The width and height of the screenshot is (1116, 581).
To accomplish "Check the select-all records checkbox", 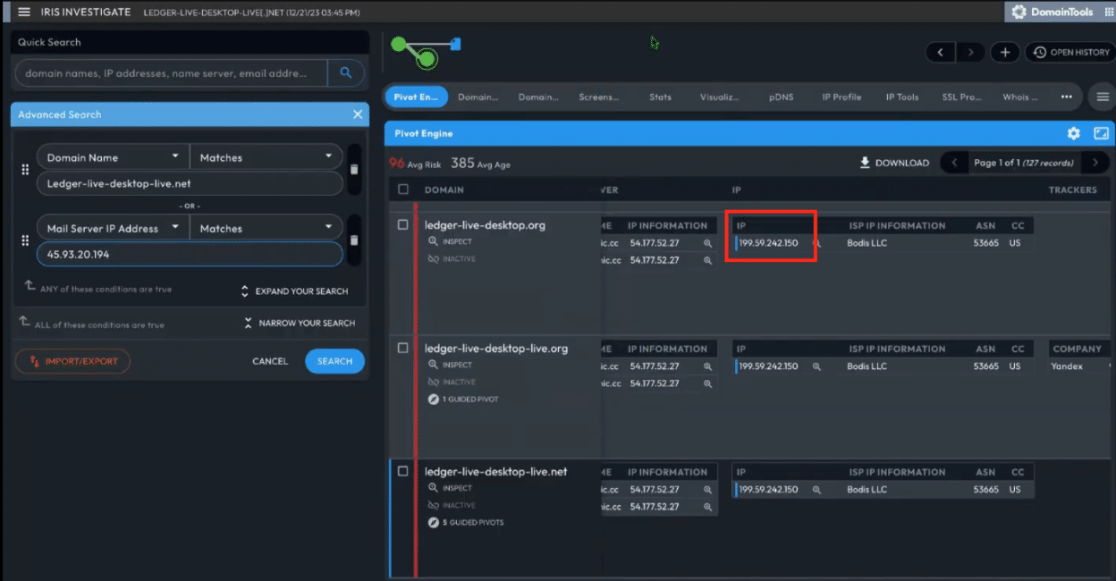I will pos(402,189).
